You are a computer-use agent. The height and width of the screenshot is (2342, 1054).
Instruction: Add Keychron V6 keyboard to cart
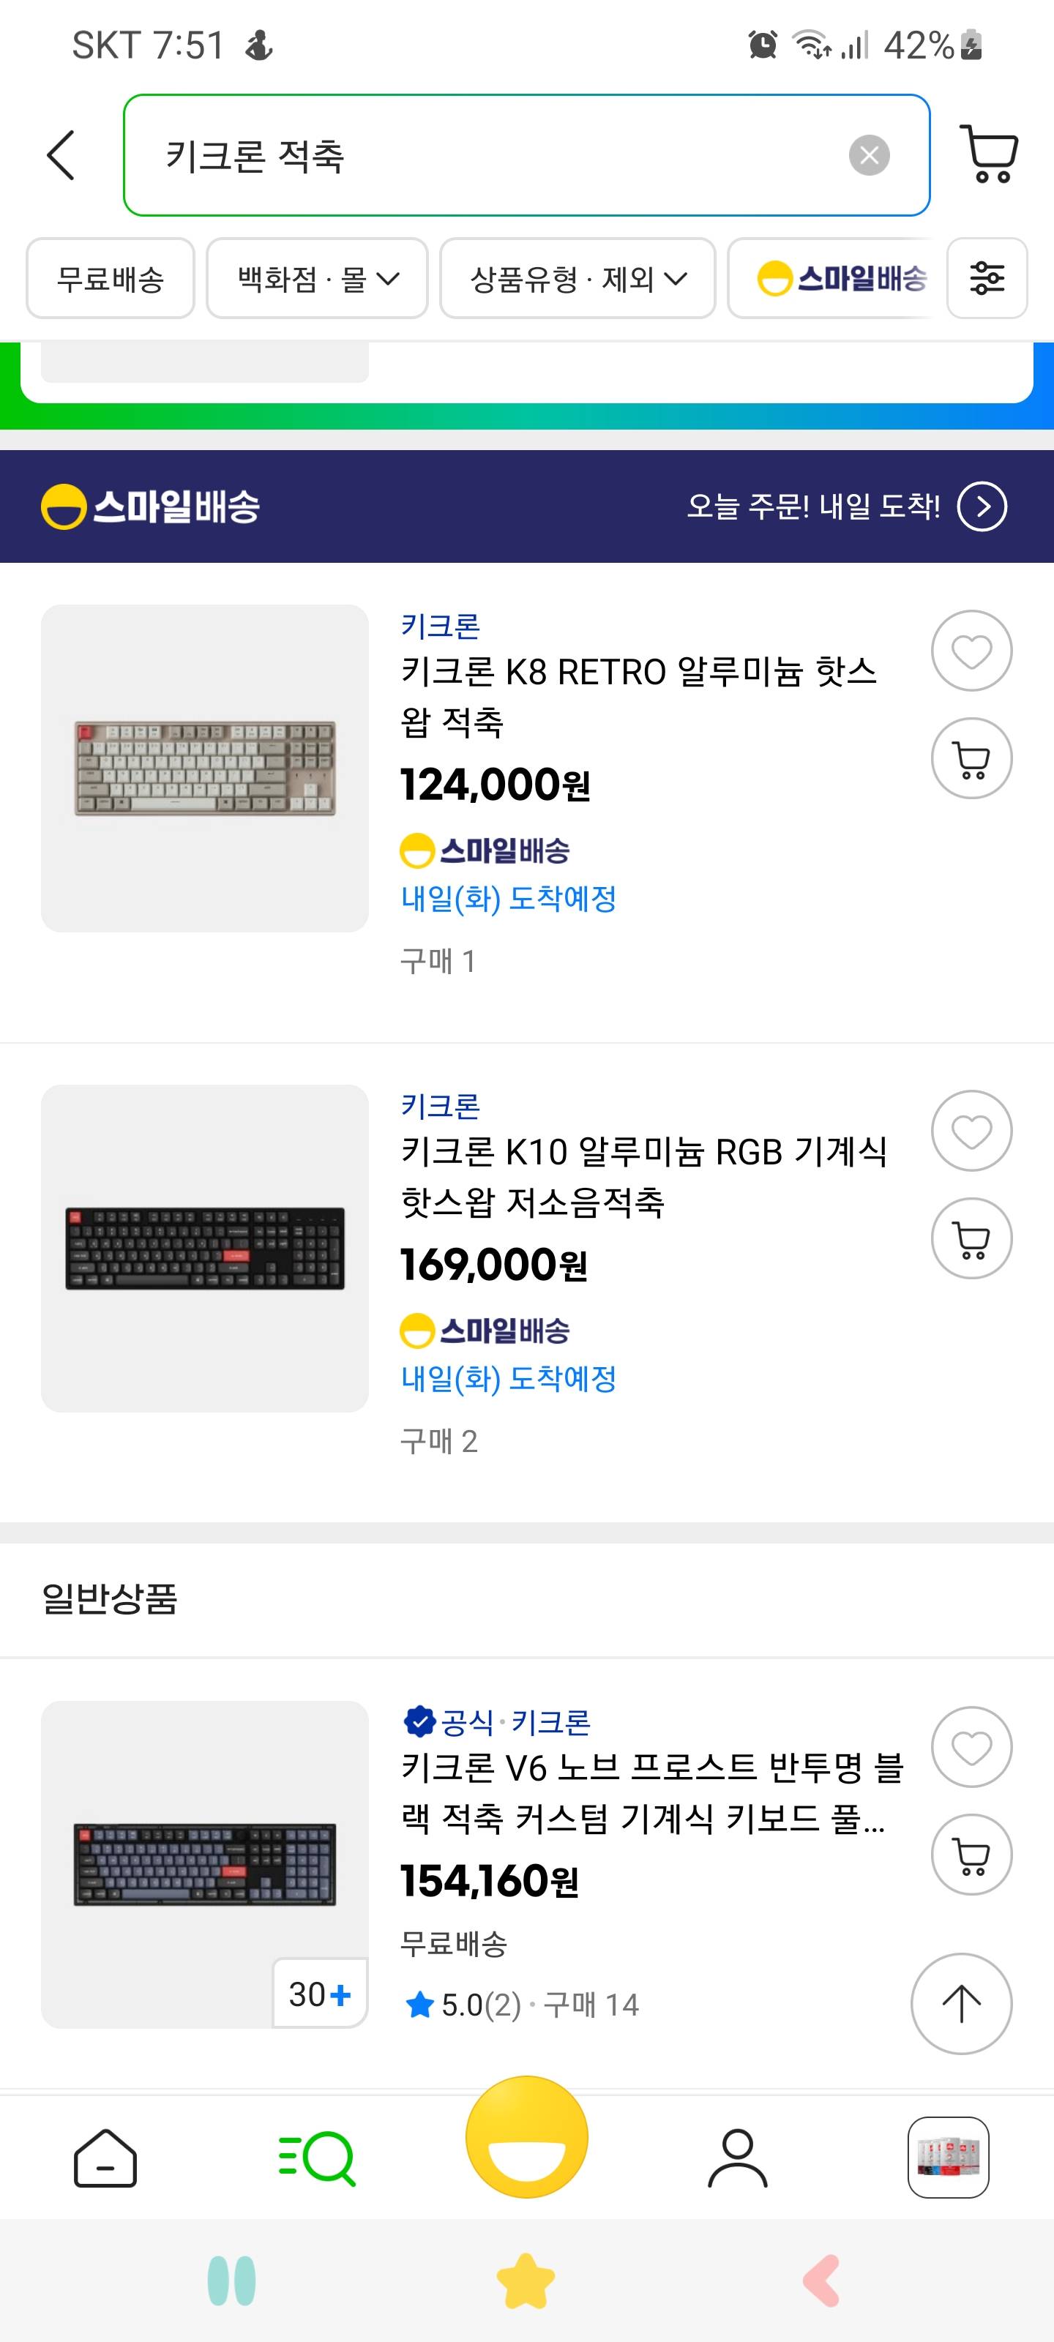pos(971,1855)
